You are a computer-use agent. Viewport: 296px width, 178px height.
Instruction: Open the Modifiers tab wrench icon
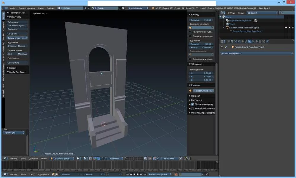coord(250,41)
